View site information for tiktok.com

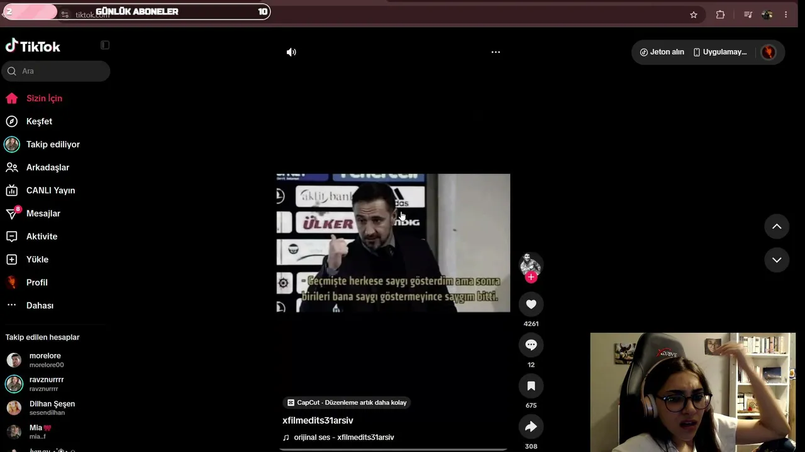click(65, 14)
